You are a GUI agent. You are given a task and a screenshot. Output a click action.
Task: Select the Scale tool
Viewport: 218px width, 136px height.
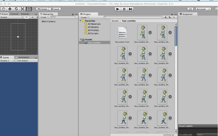22,9
